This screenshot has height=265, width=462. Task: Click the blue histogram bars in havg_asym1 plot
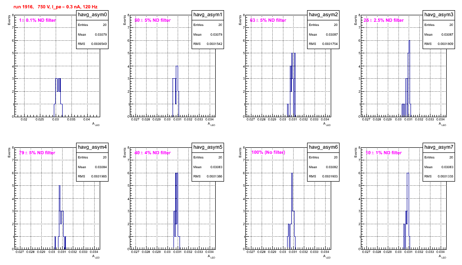point(176,91)
